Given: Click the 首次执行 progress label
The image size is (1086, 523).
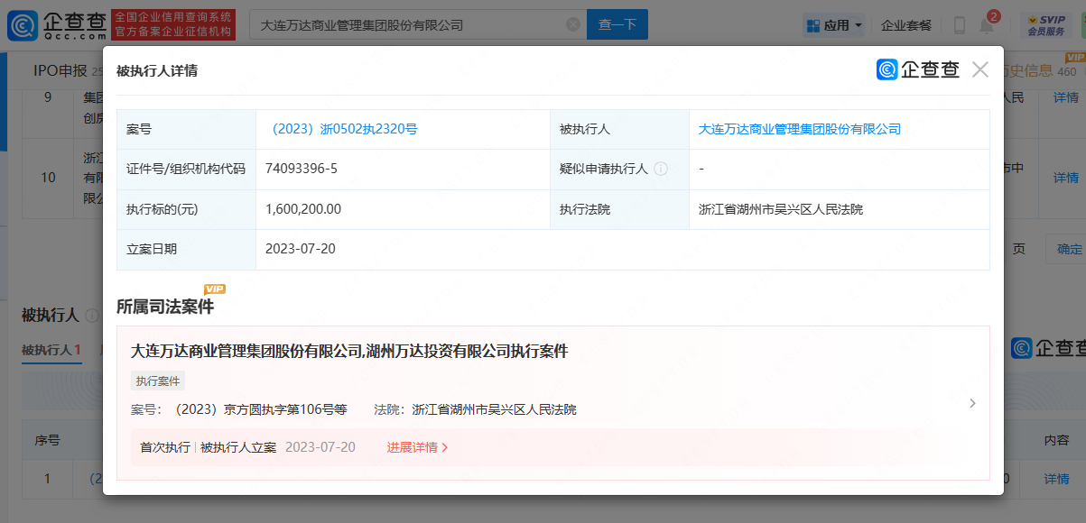Looking at the screenshot, I should point(165,447).
